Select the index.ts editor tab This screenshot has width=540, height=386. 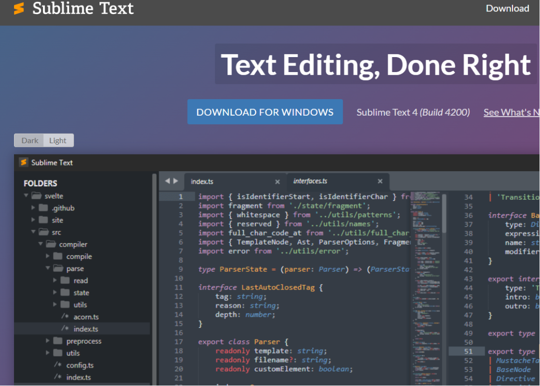coord(235,181)
